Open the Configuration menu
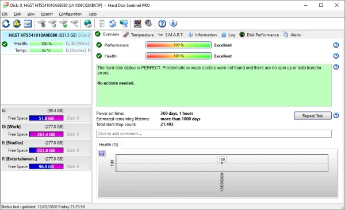This screenshot has width=345, height=210. [x=70, y=14]
